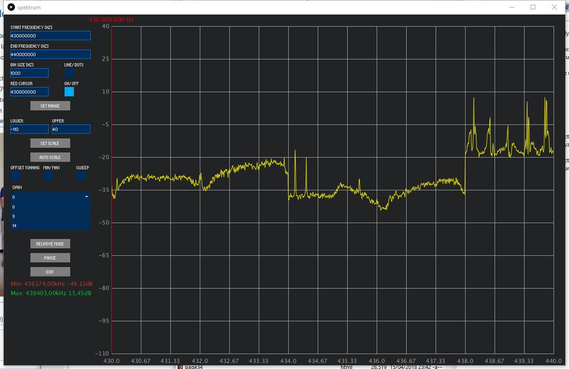This screenshot has width=569, height=369.
Task: Select gain value 0 in the dropdown list
Action: click(50, 207)
